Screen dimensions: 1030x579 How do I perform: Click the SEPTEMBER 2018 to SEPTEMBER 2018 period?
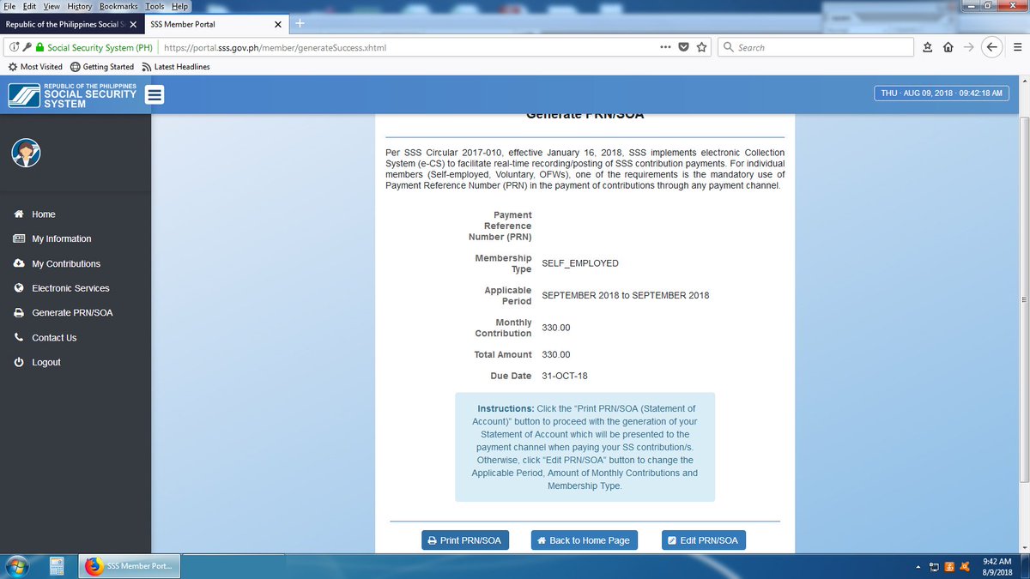pos(626,295)
